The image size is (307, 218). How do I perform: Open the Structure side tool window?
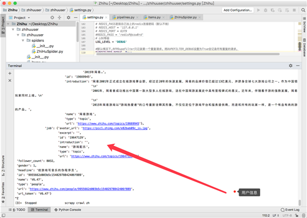3,166
